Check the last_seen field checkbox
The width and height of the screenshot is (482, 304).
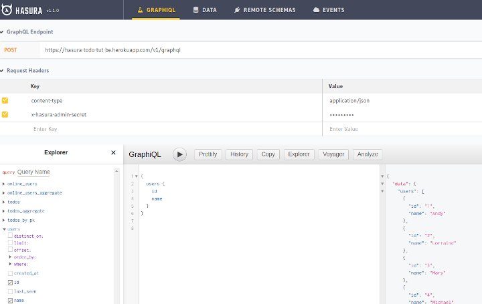[x=10, y=291]
